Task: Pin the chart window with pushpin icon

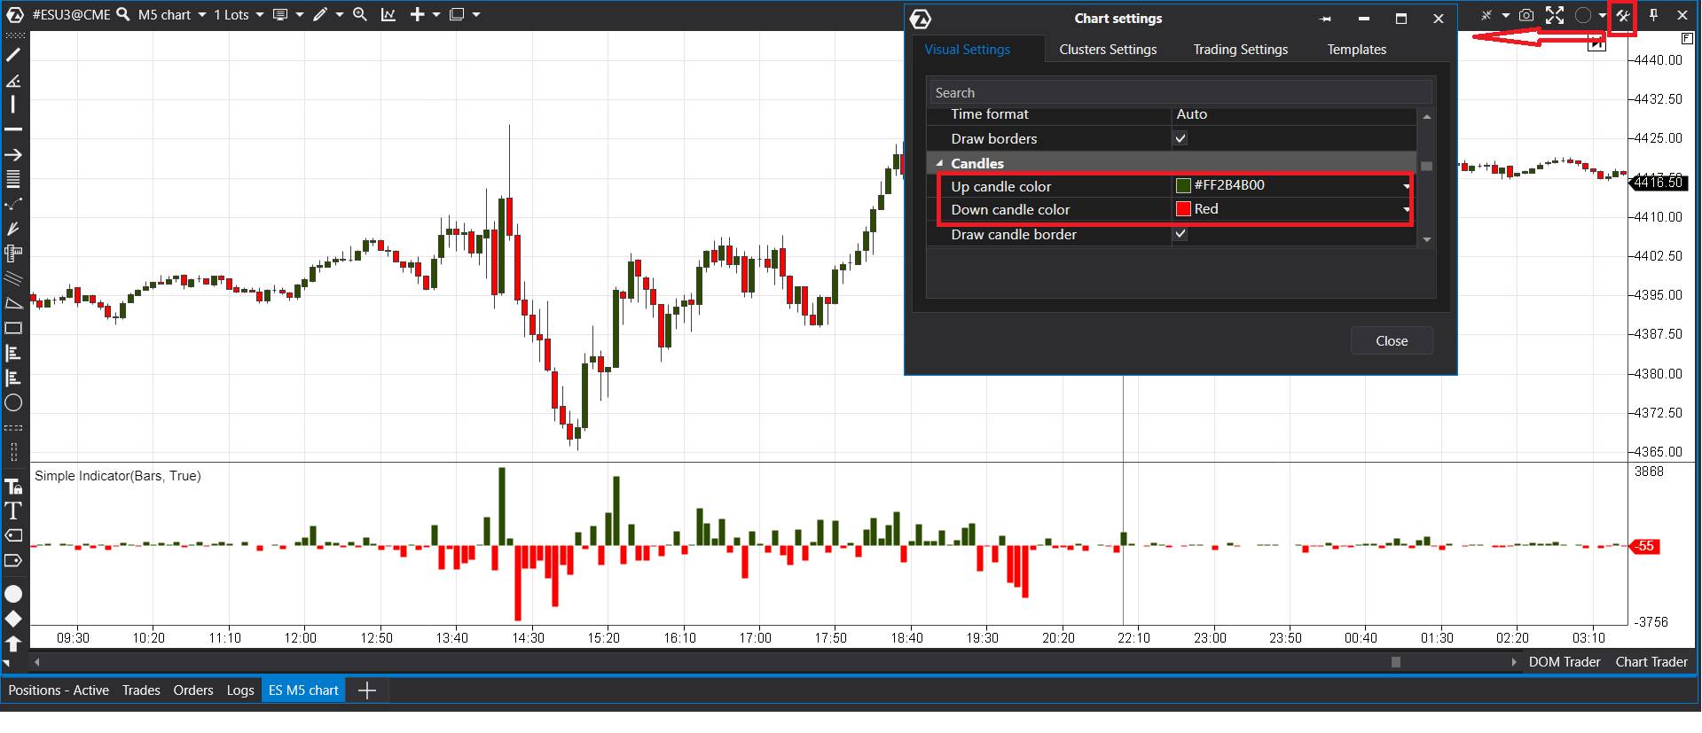Action: coord(1653,15)
